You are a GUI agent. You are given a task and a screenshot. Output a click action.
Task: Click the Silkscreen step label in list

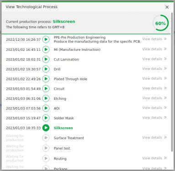click(x=63, y=128)
